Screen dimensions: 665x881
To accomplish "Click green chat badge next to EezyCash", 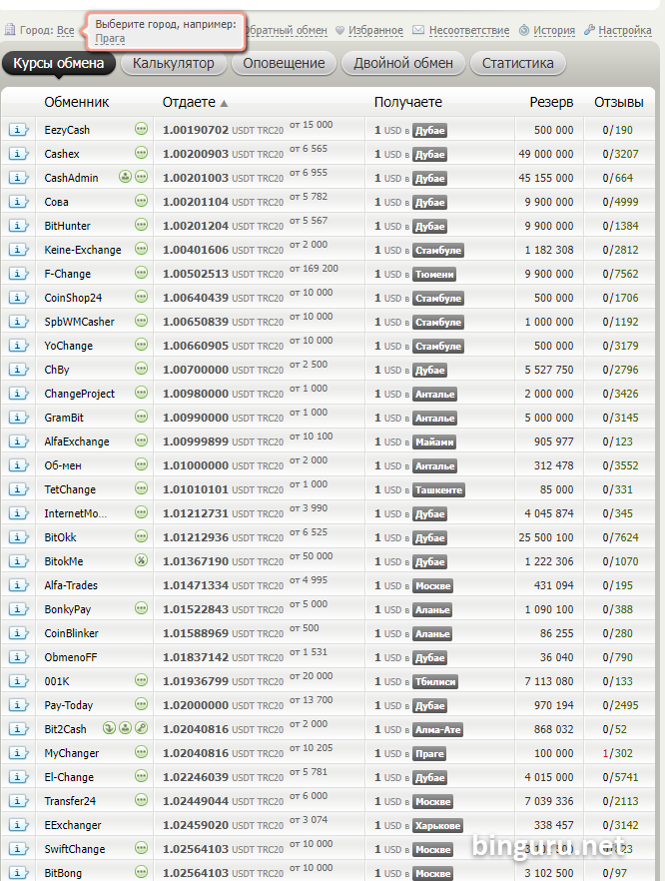I will (x=142, y=129).
